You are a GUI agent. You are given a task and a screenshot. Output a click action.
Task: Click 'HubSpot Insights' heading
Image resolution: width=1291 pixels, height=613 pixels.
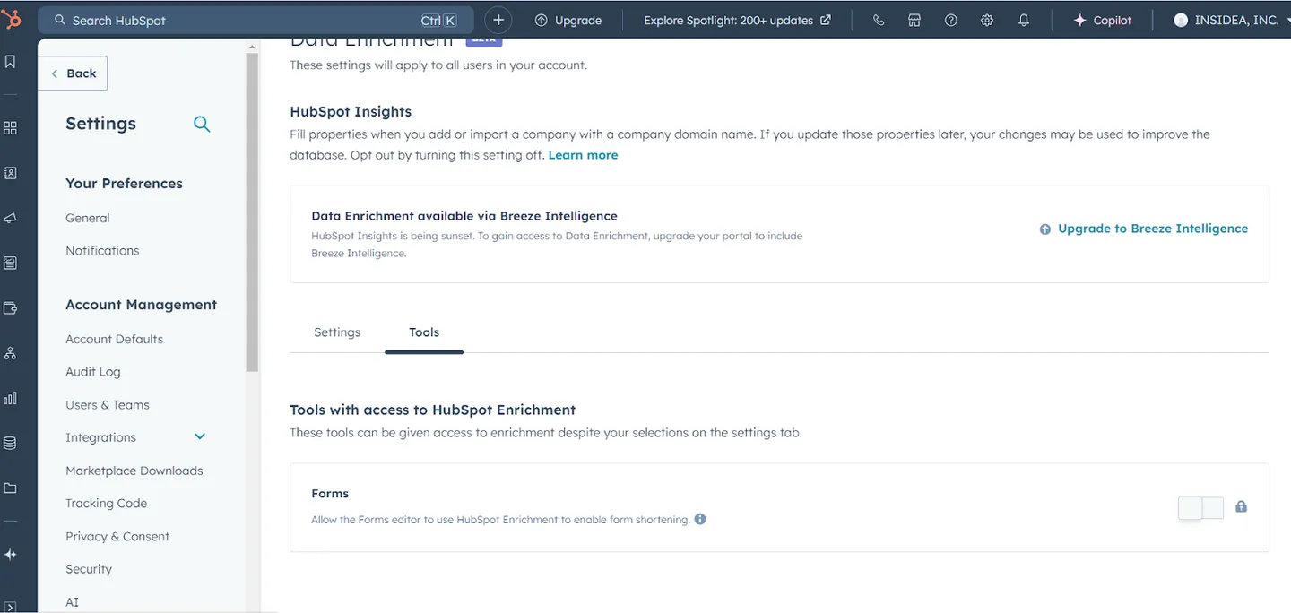(x=351, y=112)
